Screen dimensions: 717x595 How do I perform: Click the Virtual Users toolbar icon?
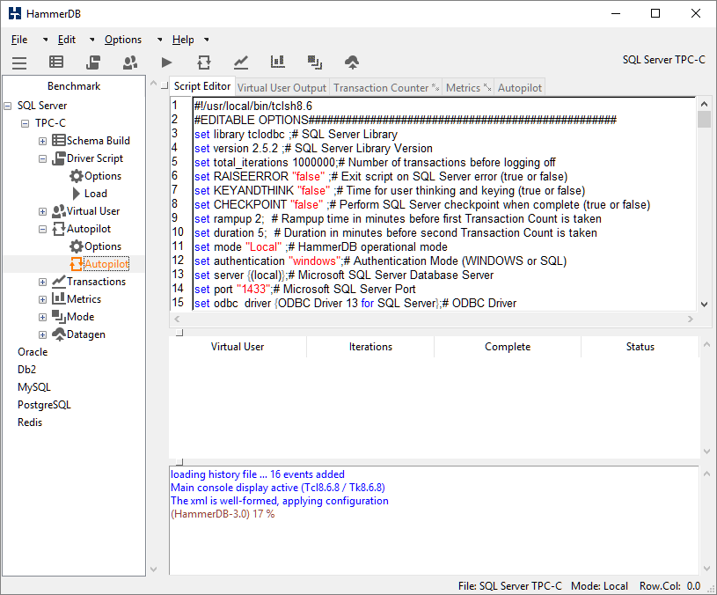click(130, 62)
